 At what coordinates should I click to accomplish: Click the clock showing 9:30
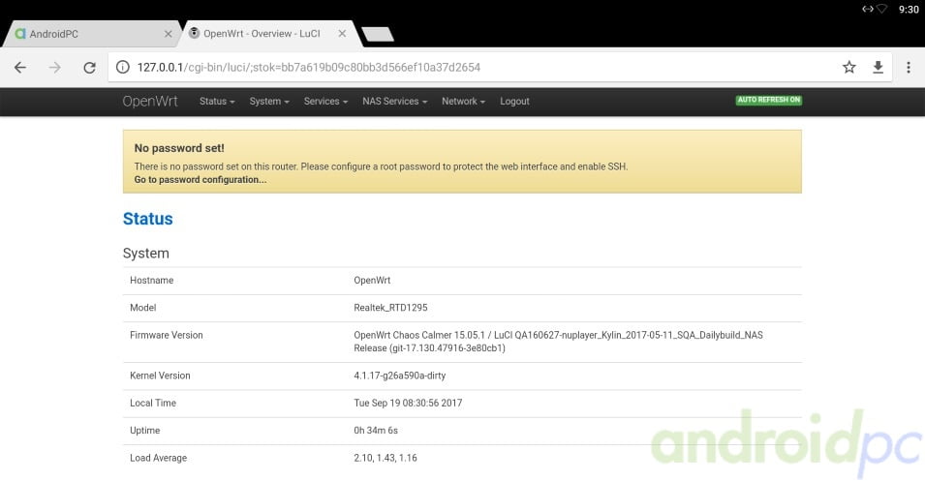point(909,9)
